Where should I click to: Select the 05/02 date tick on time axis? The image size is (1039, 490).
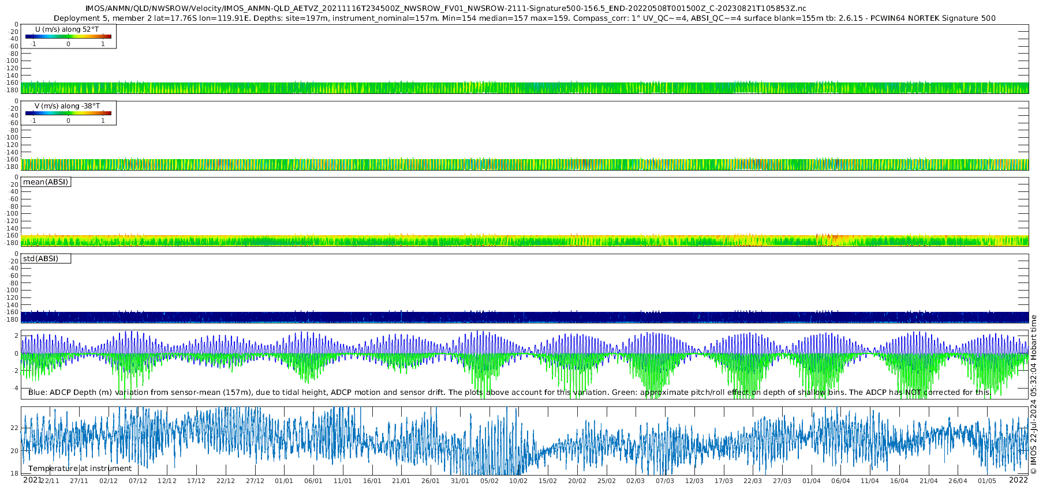[489, 481]
